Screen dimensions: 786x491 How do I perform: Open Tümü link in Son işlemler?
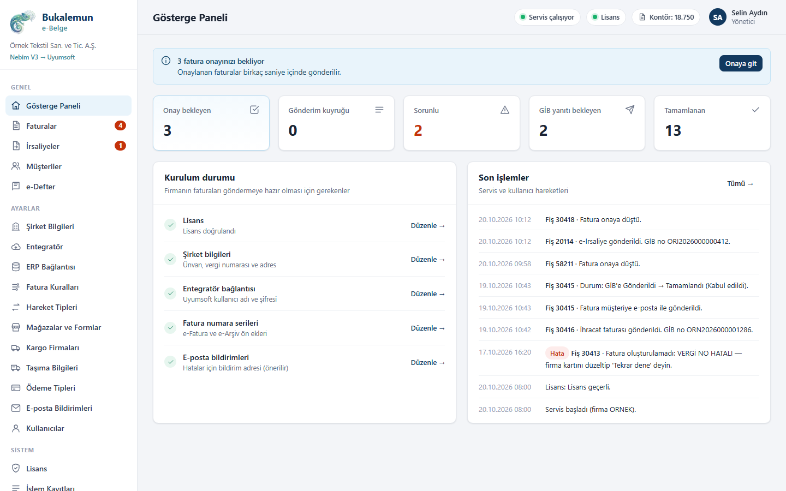click(740, 183)
